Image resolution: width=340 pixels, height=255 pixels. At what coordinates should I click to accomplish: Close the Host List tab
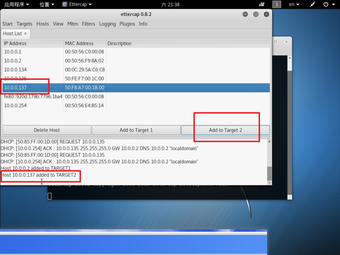tap(26, 34)
